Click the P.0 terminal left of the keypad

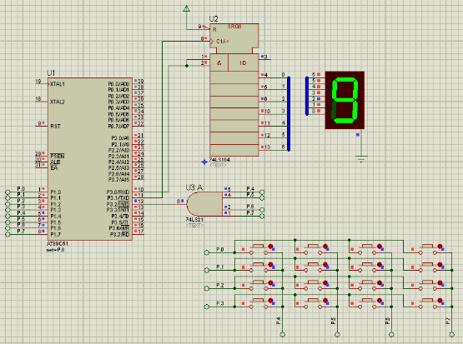pyautogui.click(x=207, y=252)
